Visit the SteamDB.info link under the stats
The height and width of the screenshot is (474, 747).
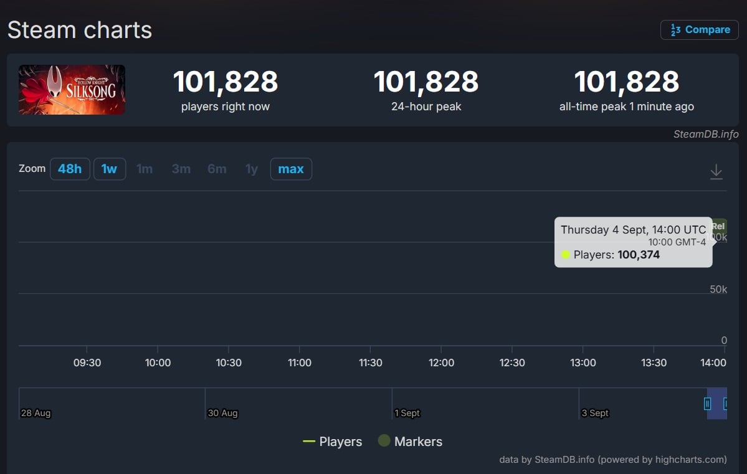705,134
